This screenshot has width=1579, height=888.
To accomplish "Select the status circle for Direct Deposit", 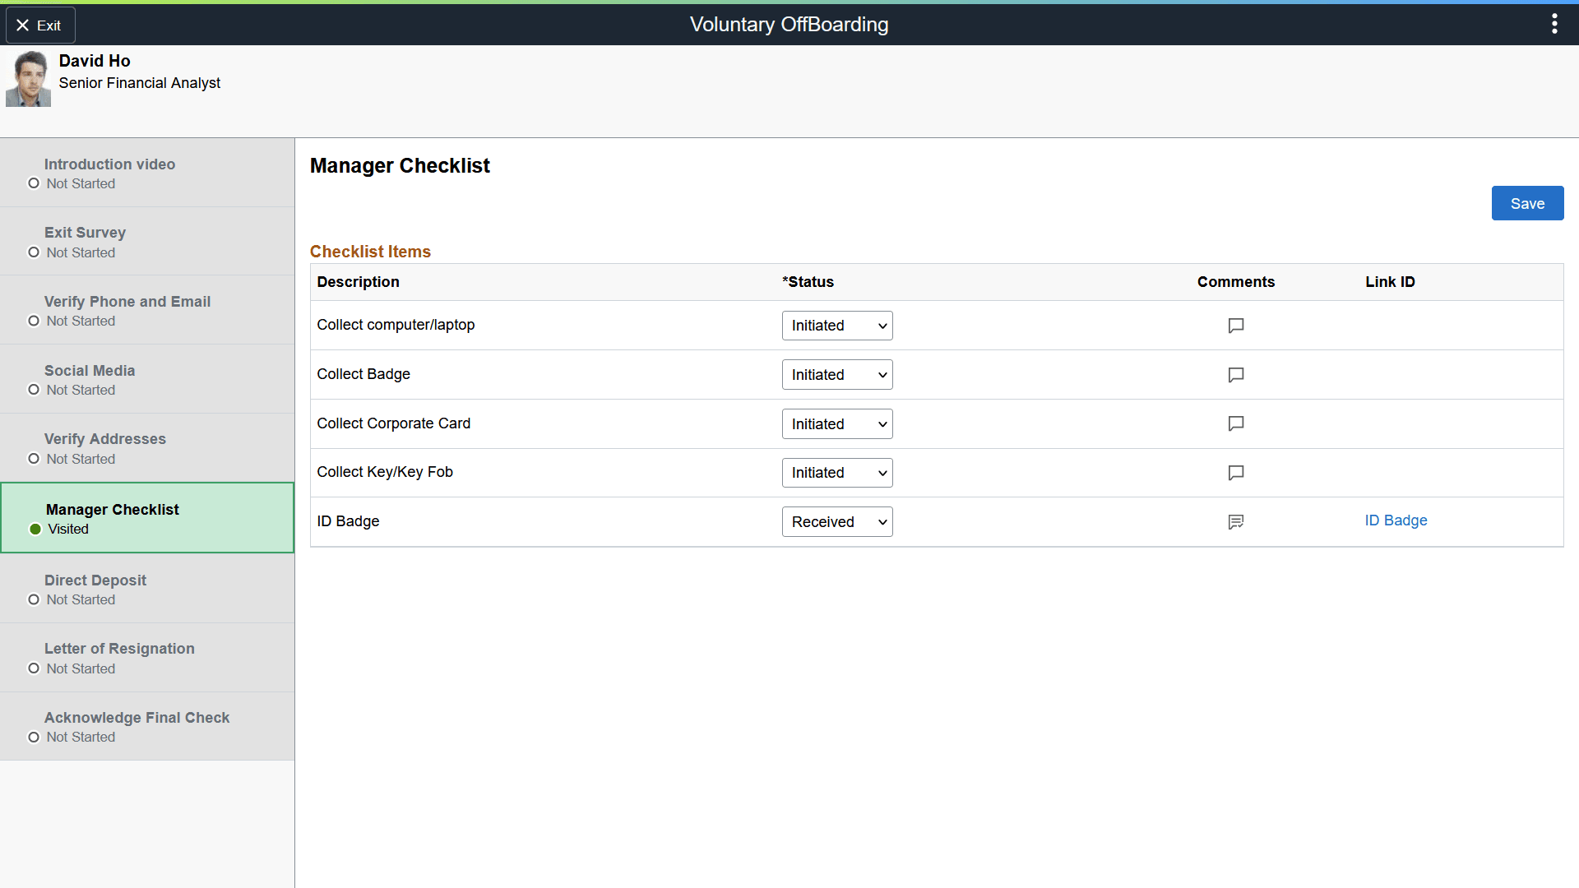I will [x=34, y=599].
